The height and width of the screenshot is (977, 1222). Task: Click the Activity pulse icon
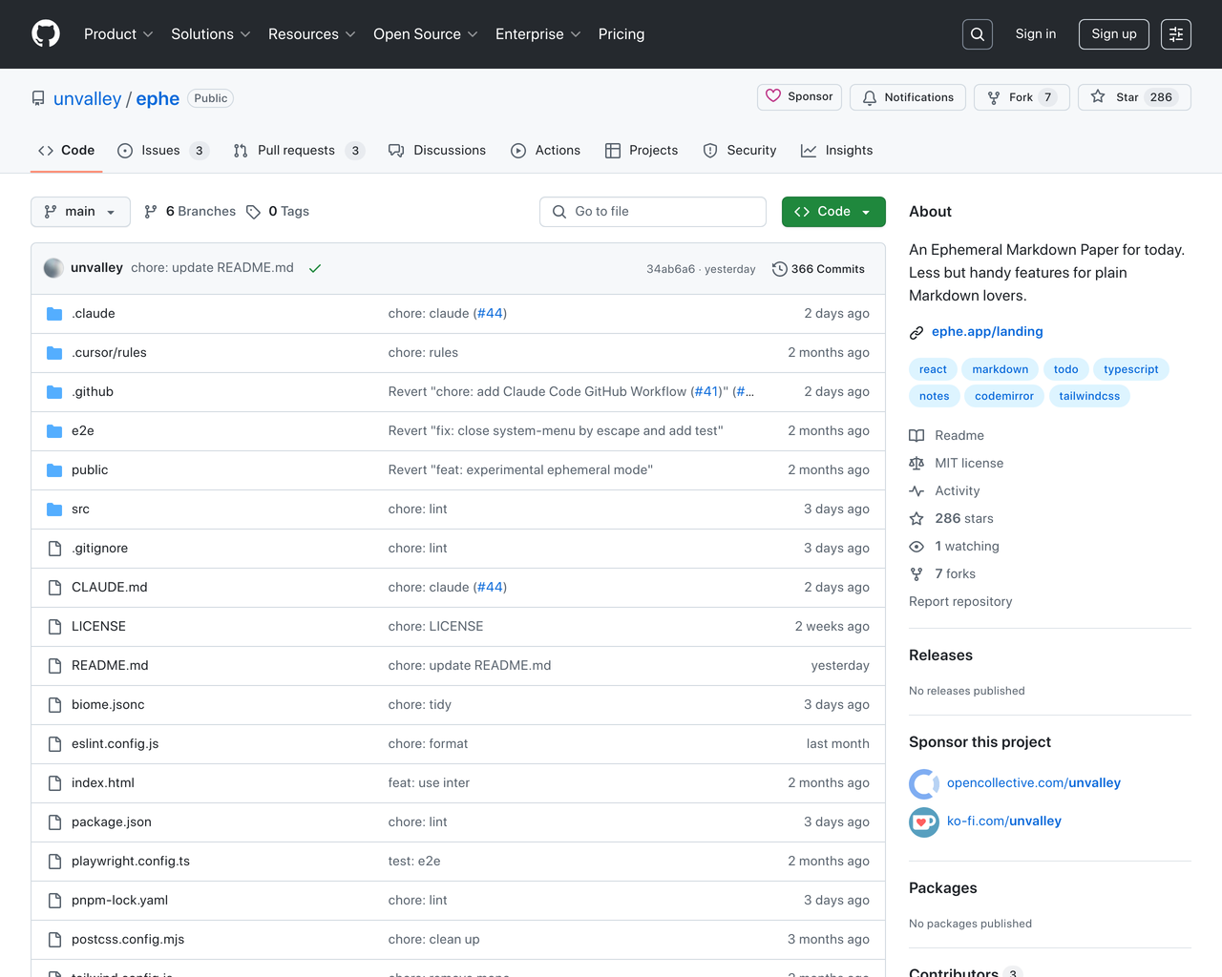coord(916,491)
